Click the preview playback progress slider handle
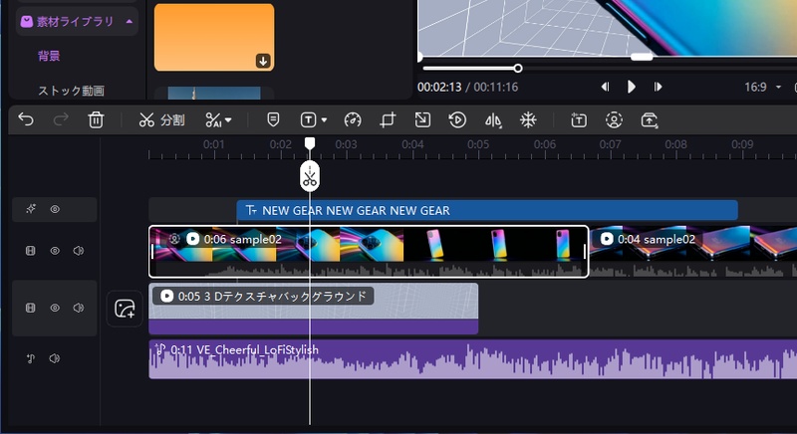Viewport: 797px width, 434px height. [x=518, y=68]
